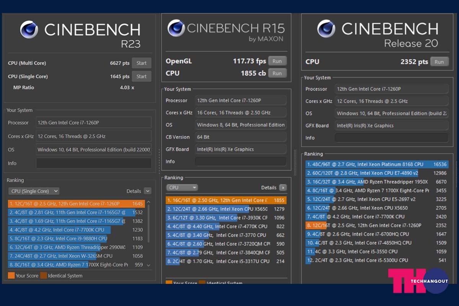
Task: Click the R23 ranking scrollbar down arrow
Action: (x=149, y=265)
